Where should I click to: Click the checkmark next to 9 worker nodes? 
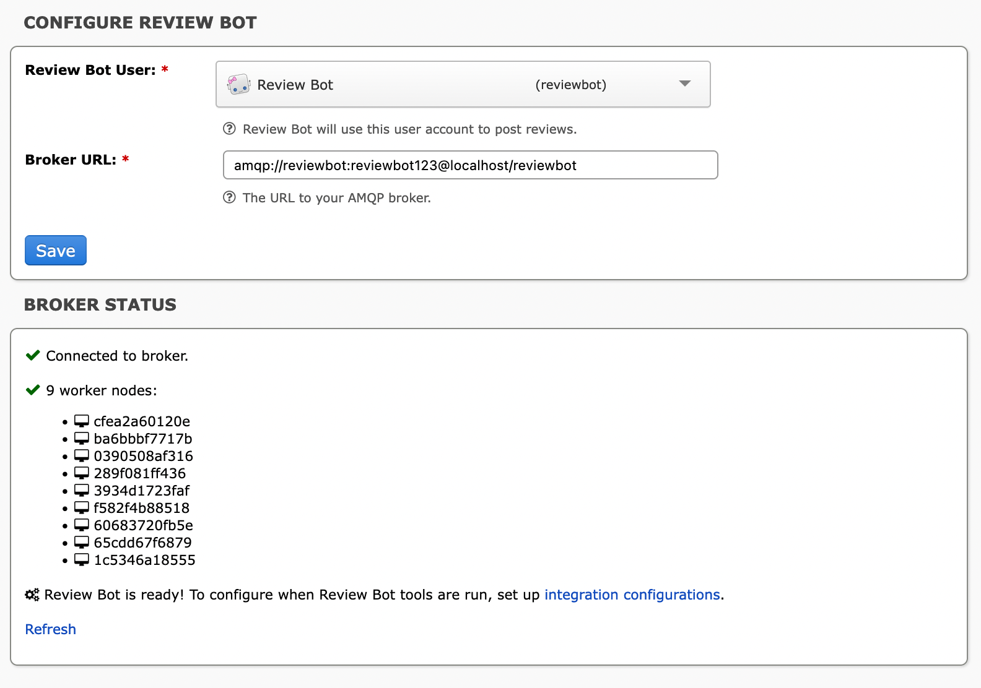click(x=33, y=390)
